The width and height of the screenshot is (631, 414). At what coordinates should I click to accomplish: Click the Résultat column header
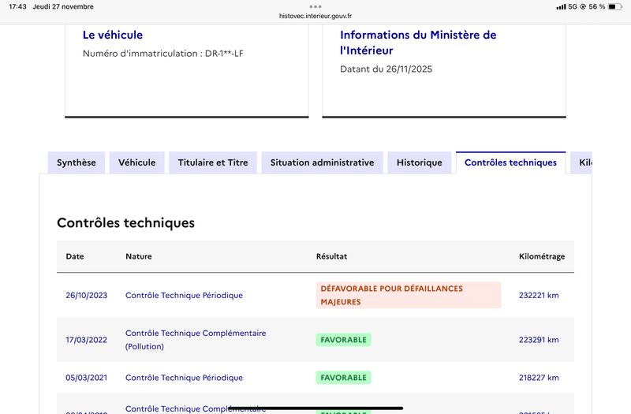[331, 256]
